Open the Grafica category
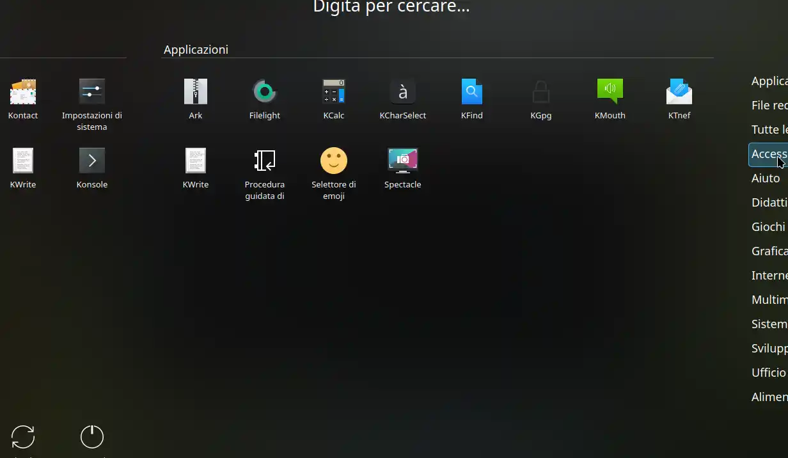 [769, 251]
